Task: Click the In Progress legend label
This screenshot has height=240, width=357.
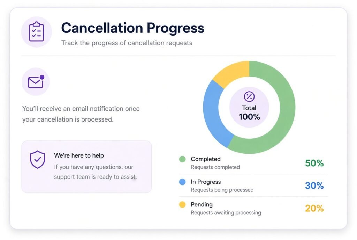Action: [x=206, y=182]
